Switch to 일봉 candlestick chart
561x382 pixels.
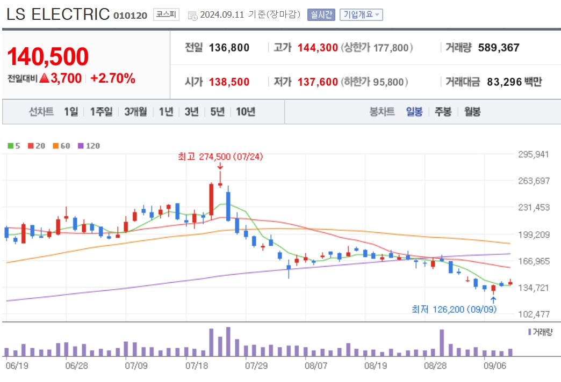[x=414, y=112]
